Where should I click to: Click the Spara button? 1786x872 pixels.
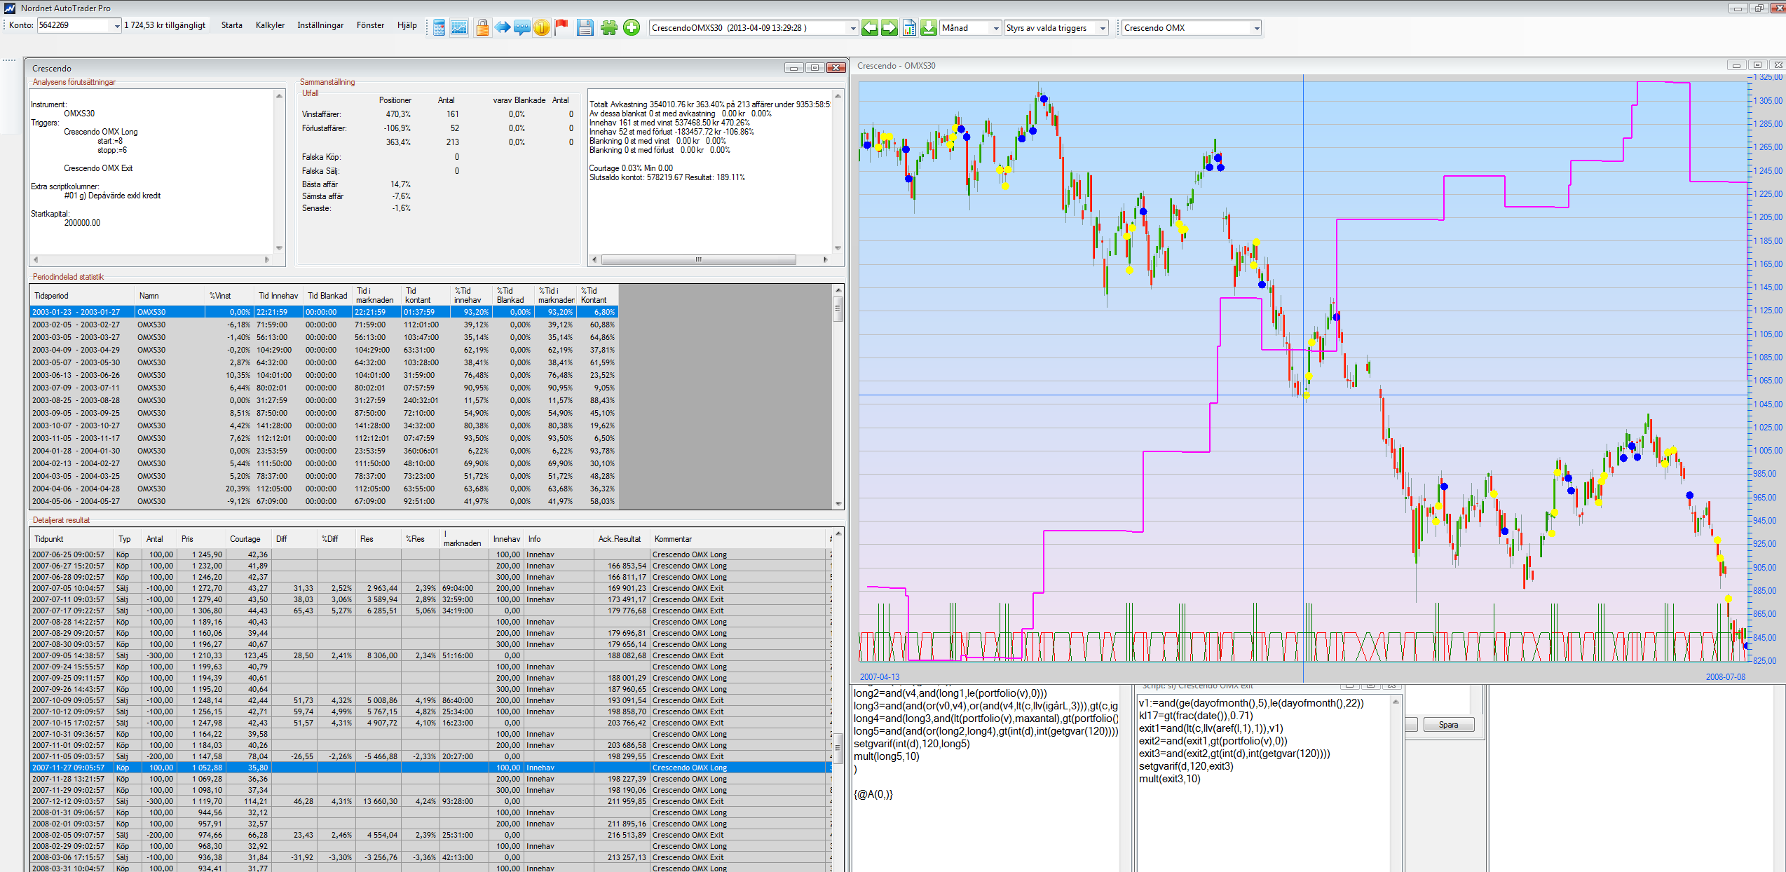1448,725
